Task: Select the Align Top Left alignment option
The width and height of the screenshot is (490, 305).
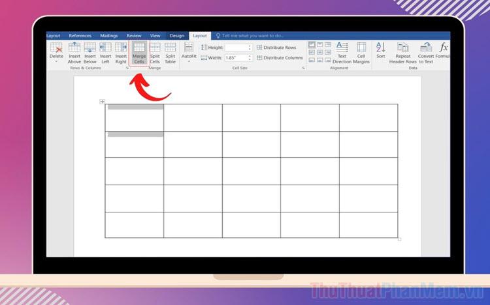Action: click(x=312, y=44)
